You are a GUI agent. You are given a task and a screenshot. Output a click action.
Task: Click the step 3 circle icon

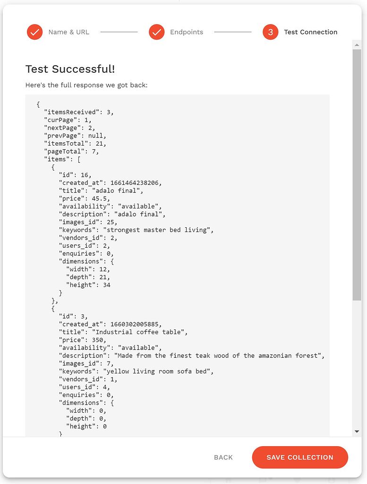click(271, 32)
